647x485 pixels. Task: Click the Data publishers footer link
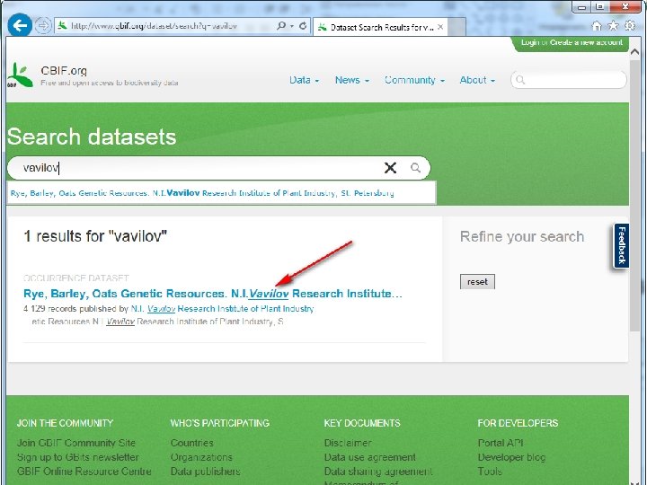205,472
